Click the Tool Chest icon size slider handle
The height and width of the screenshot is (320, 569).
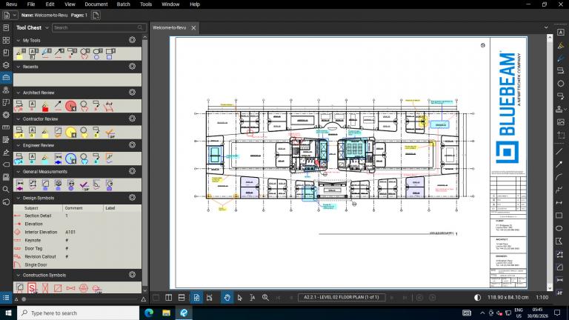point(24,299)
